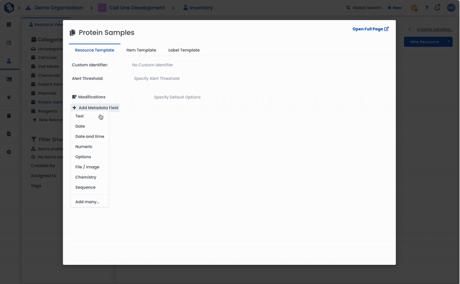Open the settings gear in sidebar
This screenshot has width=460, height=284.
pos(9,152)
